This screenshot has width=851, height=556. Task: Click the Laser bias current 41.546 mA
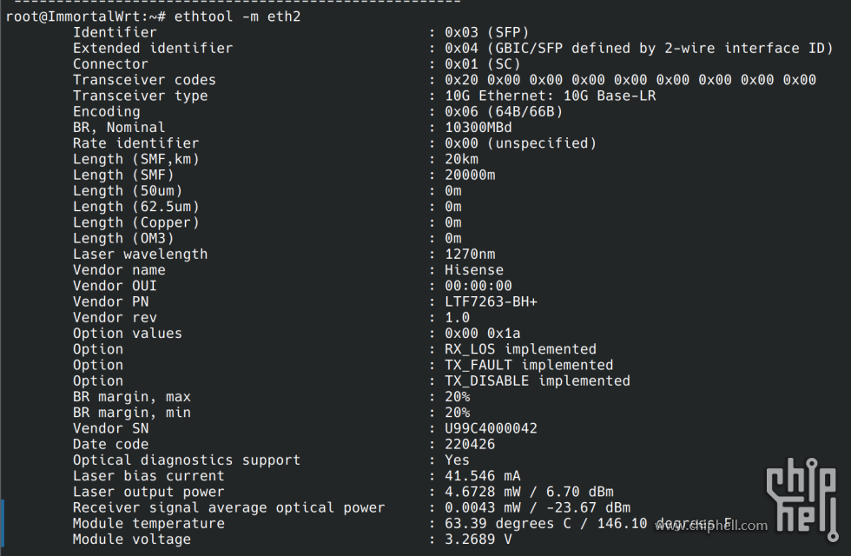[483, 476]
